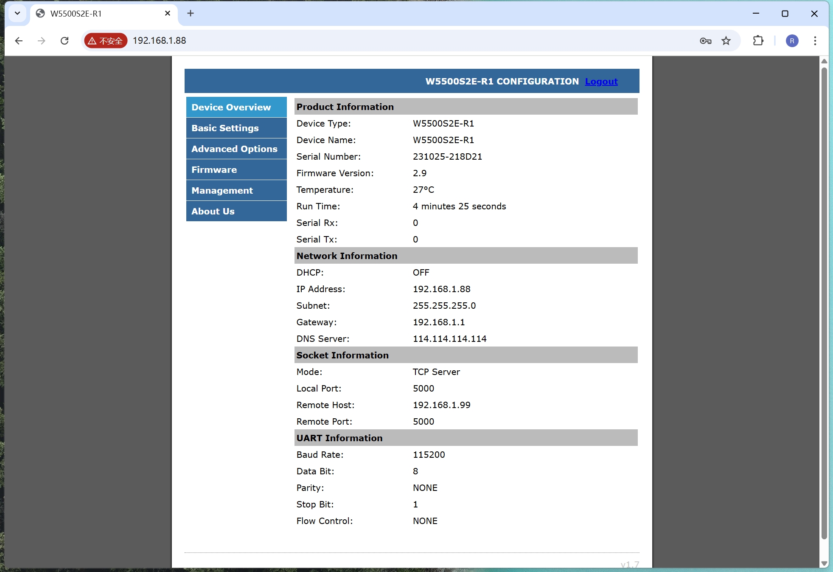Bookmark this page with the star icon
833x572 pixels.
[726, 41]
